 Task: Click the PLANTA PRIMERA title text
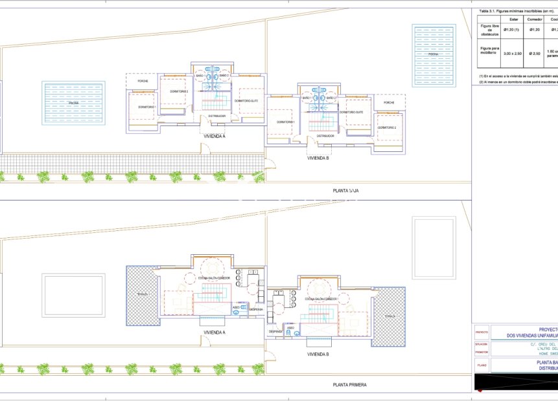(x=350, y=384)
